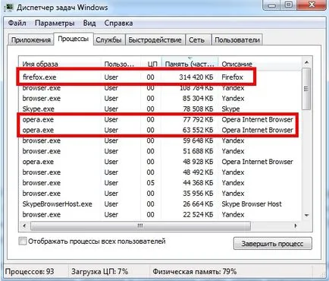329x281 pixels.
Task: Switch to the Службы tab
Action: click(x=109, y=40)
